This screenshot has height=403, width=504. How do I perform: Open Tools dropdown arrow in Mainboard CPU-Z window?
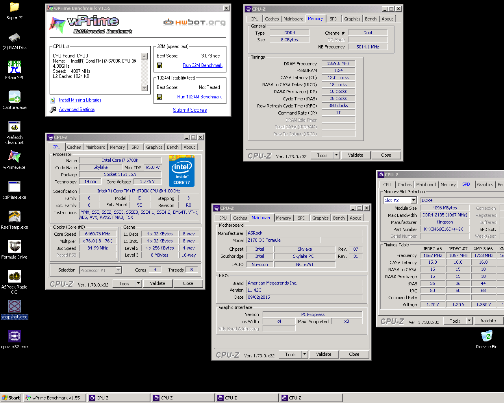point(305,354)
